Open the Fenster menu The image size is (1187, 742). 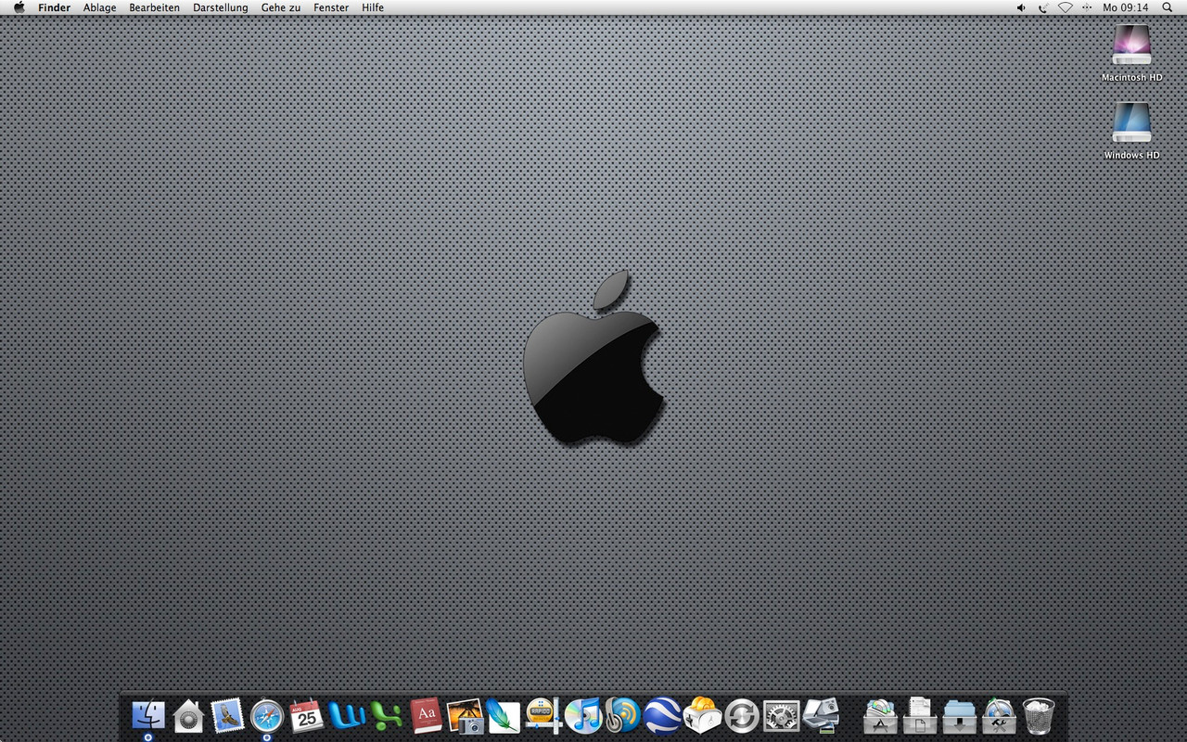331,7
